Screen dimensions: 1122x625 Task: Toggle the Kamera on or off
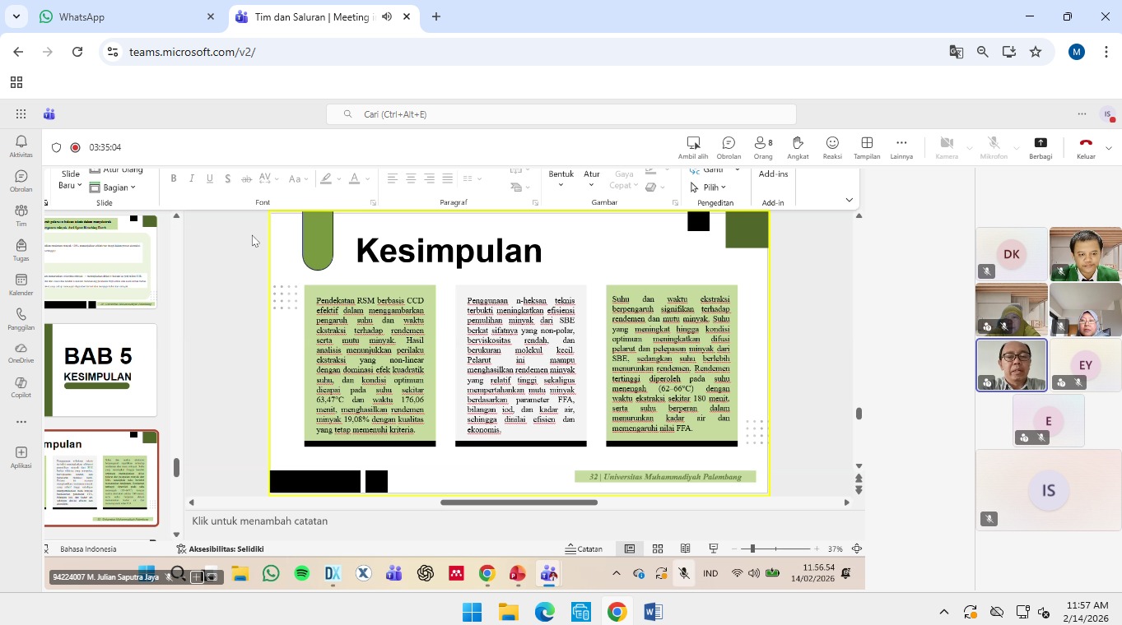[x=946, y=147]
